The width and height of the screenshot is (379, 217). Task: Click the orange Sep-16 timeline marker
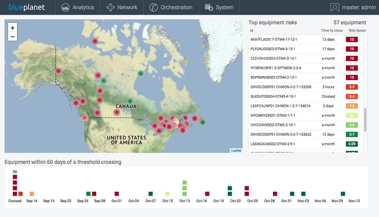click(32, 193)
